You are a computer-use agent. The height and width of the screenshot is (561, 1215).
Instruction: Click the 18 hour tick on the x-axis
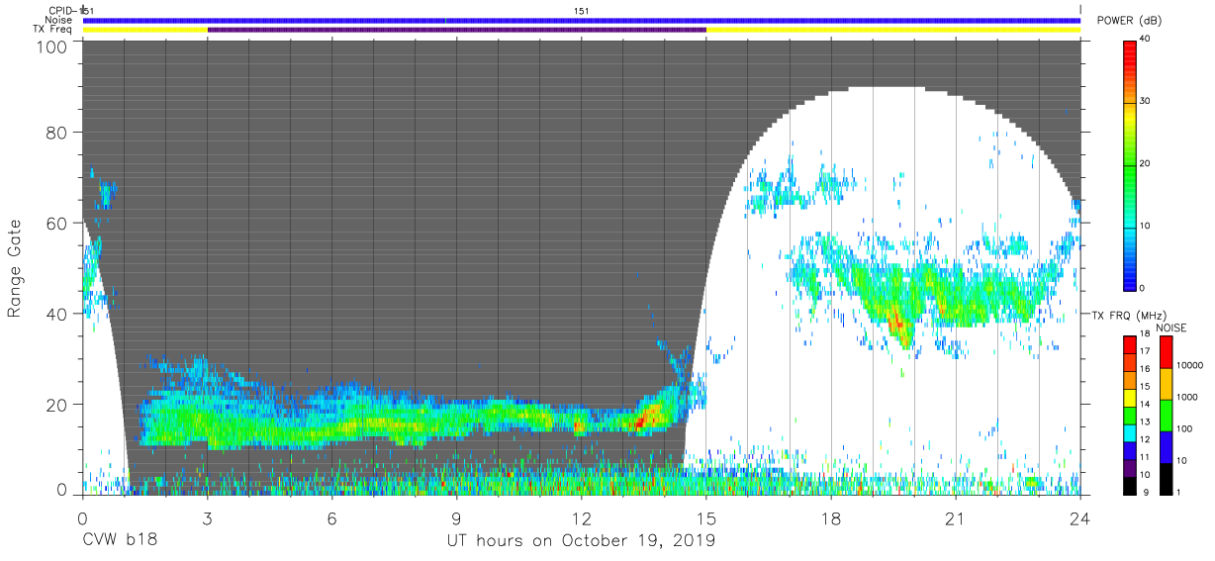click(831, 518)
